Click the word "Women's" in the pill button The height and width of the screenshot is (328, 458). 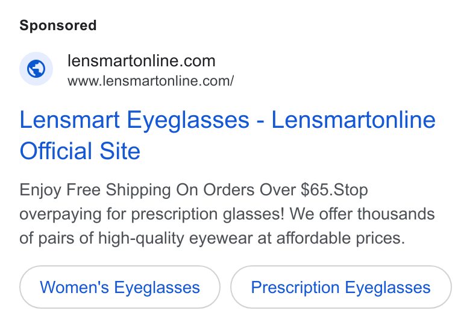click(x=75, y=287)
